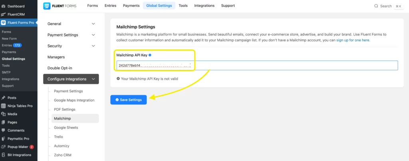Open the Forms top tab
The image size is (409, 161).
click(92, 6)
